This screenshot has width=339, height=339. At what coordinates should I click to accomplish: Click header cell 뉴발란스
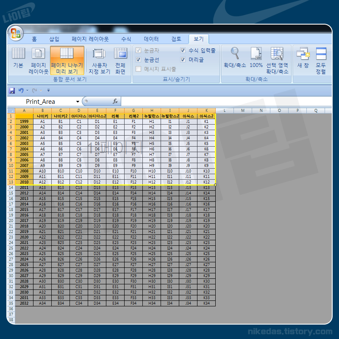pyautogui.click(x=152, y=116)
